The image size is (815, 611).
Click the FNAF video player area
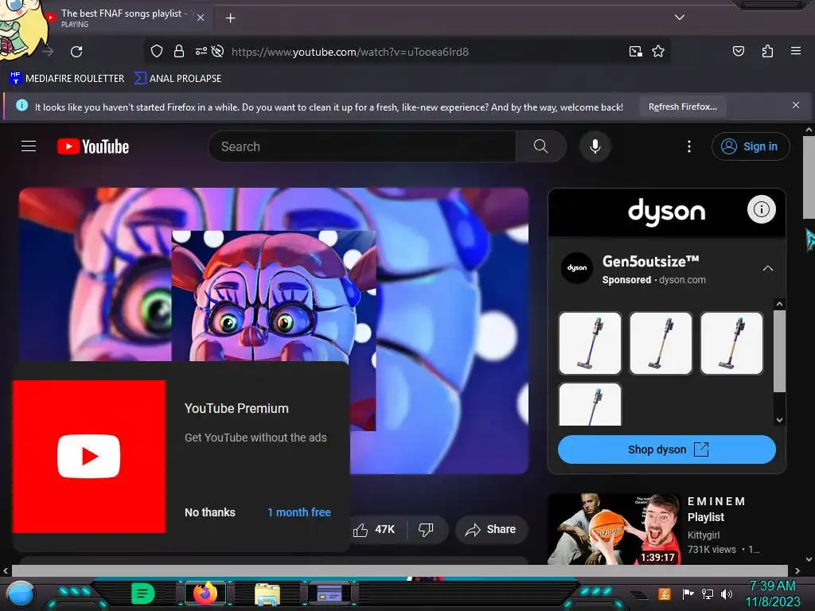coord(274,330)
